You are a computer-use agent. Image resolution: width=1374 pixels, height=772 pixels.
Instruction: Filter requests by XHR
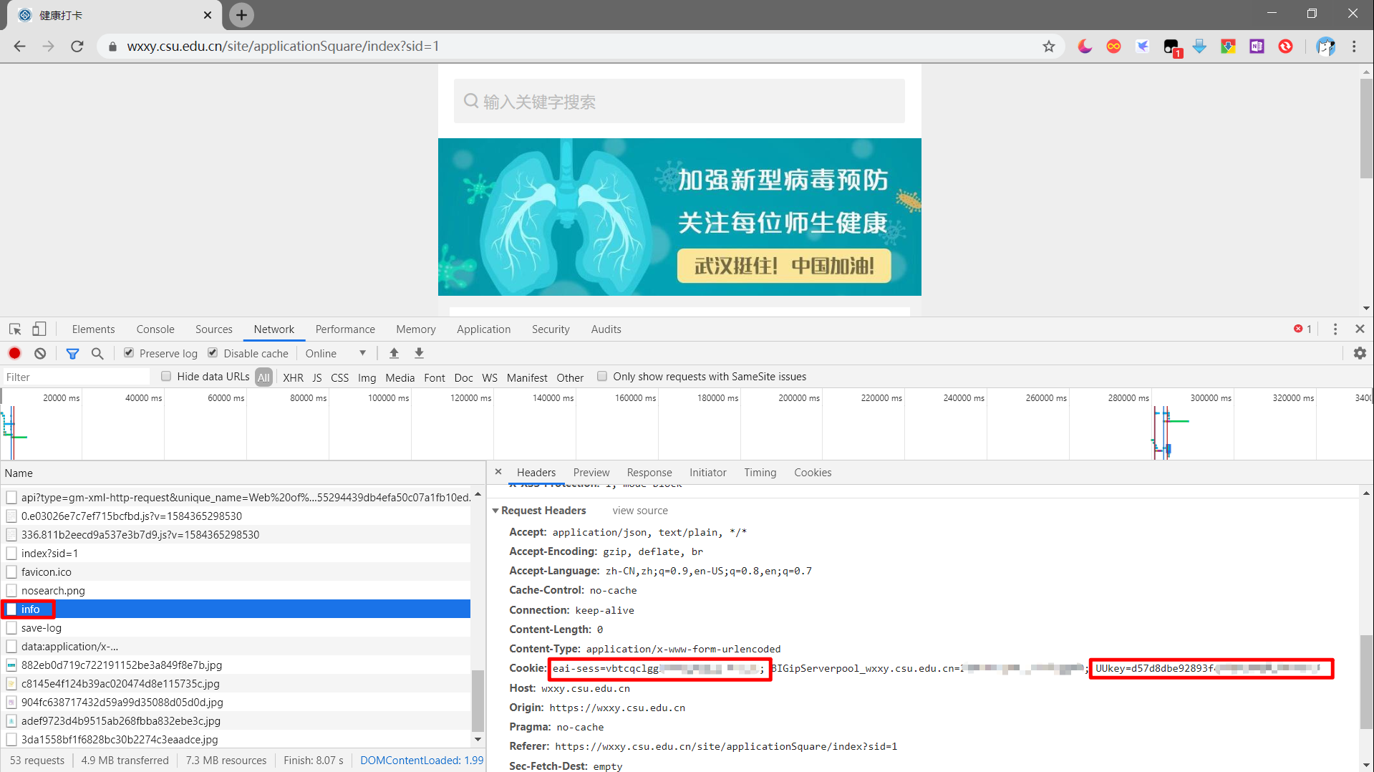pos(293,377)
